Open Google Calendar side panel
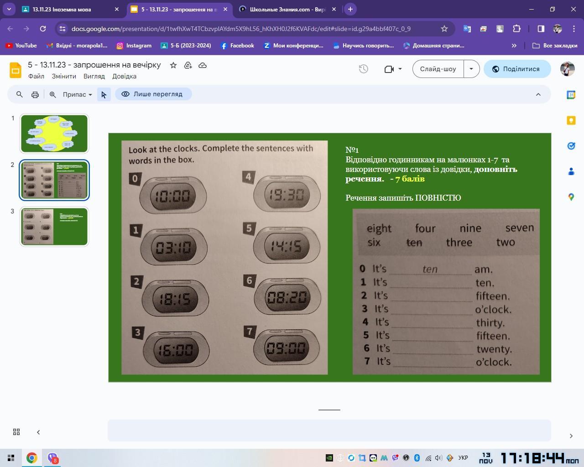The image size is (584, 467). click(x=571, y=95)
